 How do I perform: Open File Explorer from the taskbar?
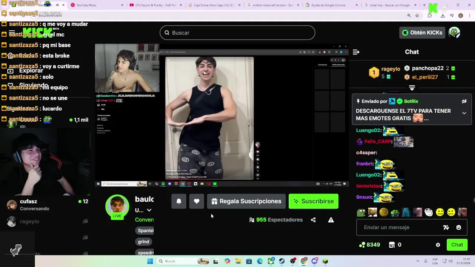pyautogui.click(x=238, y=261)
